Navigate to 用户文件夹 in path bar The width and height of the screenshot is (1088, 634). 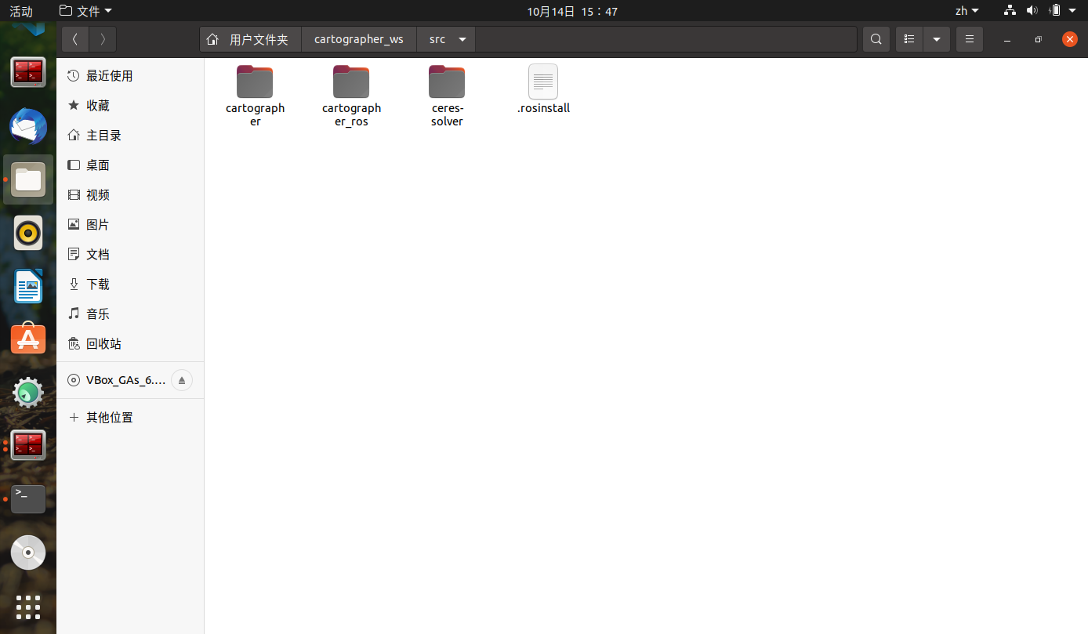coord(250,39)
